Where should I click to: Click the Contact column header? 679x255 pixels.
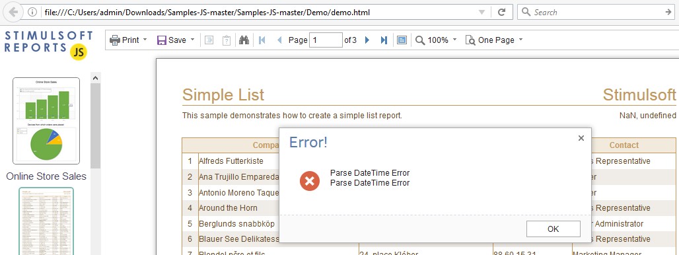point(624,145)
